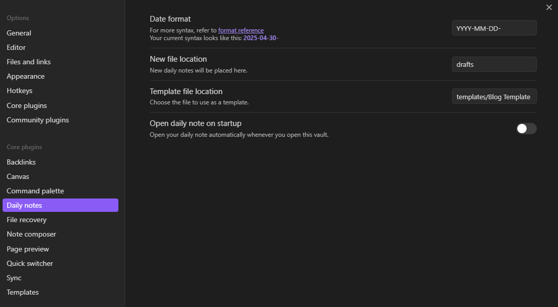Open the Appearance settings section
The width and height of the screenshot is (558, 307).
click(25, 76)
